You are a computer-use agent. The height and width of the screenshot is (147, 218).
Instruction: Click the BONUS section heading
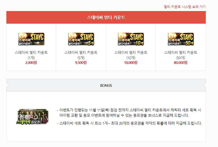point(106,85)
